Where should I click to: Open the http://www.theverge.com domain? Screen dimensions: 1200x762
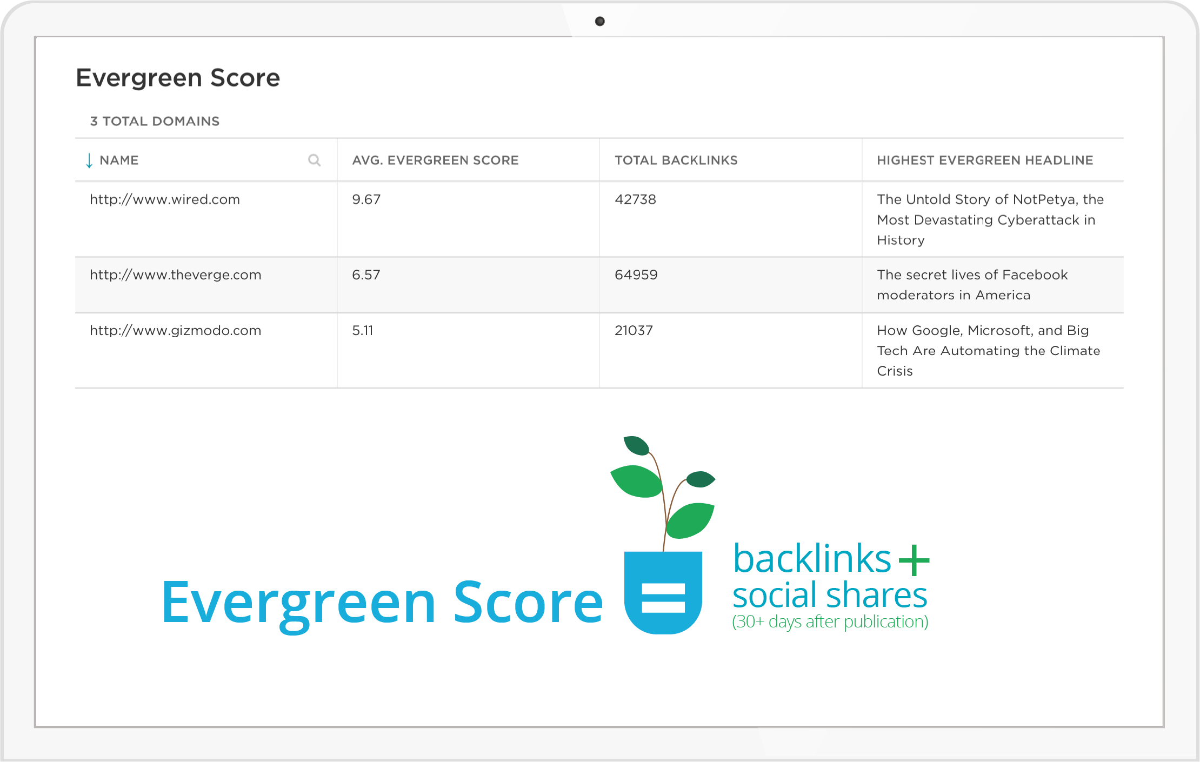click(176, 275)
